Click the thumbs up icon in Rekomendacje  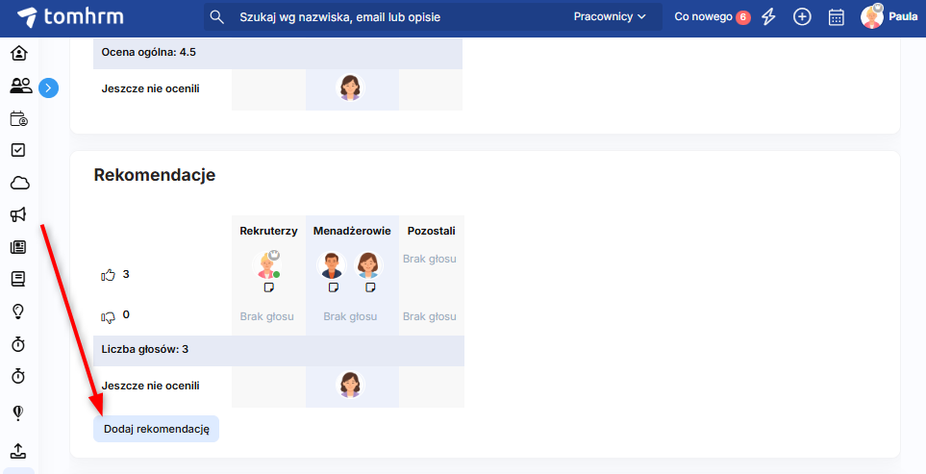(x=108, y=275)
